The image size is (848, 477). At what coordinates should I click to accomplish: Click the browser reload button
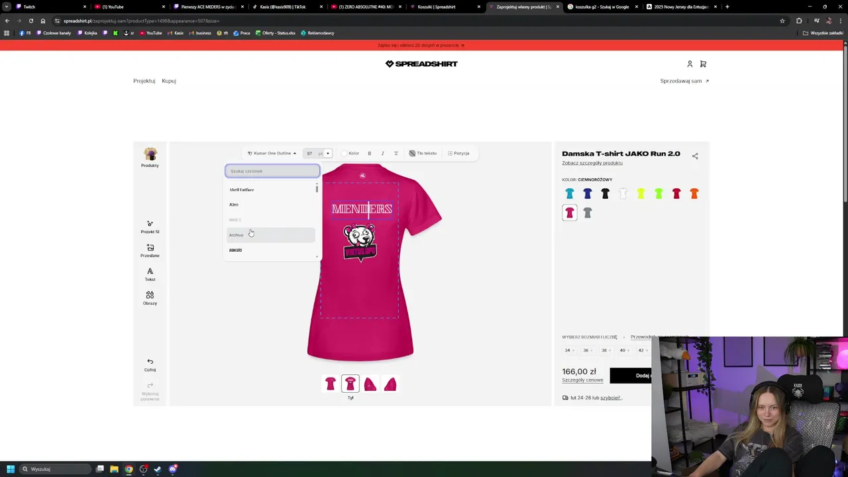pyautogui.click(x=31, y=21)
